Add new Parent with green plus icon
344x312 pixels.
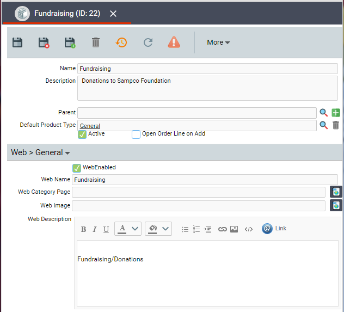coord(336,113)
